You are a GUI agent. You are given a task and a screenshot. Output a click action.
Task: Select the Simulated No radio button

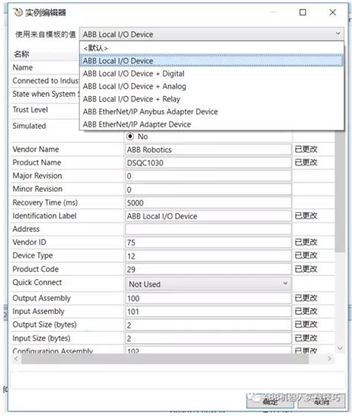(x=130, y=136)
